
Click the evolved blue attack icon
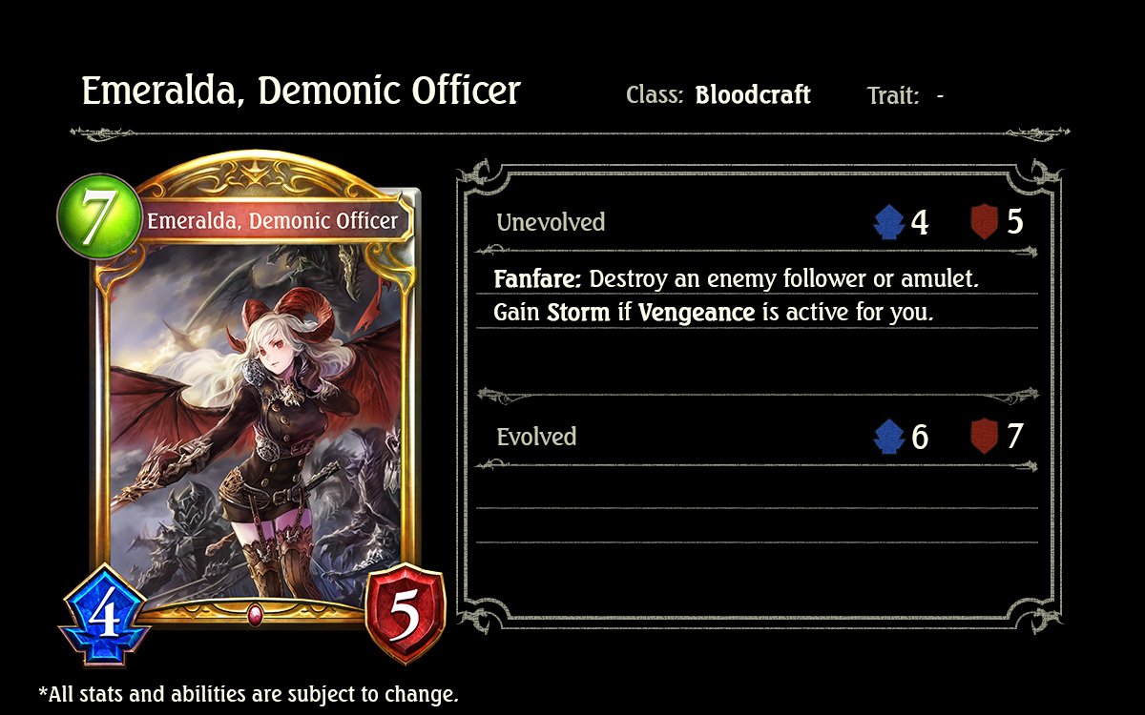click(888, 438)
